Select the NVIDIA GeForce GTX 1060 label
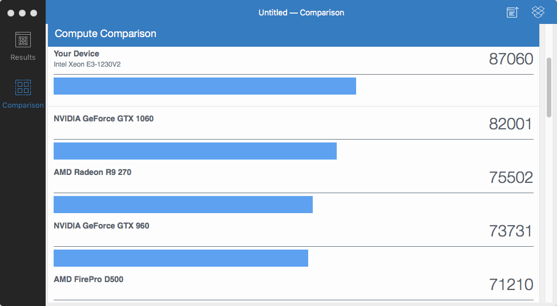 [103, 119]
